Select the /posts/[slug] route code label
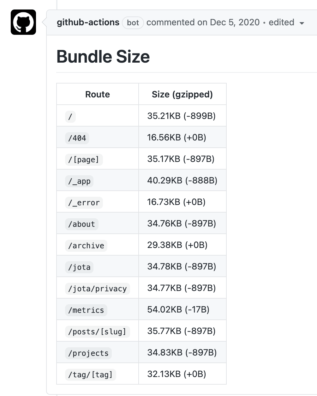Screen dimensions: 317x396 tap(97, 331)
